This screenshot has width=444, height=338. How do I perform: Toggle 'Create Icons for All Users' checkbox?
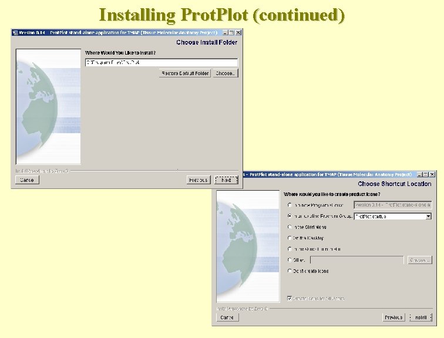[x=290, y=299]
